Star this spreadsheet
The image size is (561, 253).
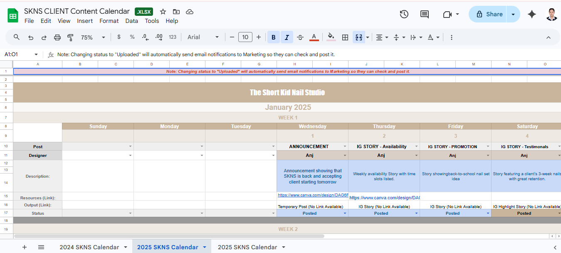[x=163, y=12]
